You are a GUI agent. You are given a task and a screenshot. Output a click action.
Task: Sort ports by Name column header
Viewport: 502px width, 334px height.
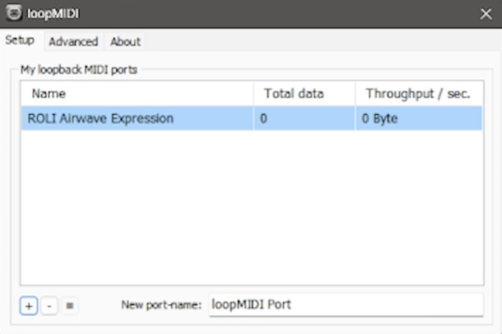[x=137, y=94]
